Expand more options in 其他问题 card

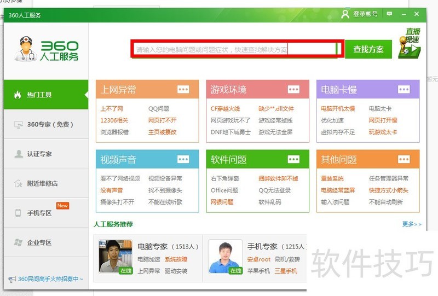tap(404, 159)
